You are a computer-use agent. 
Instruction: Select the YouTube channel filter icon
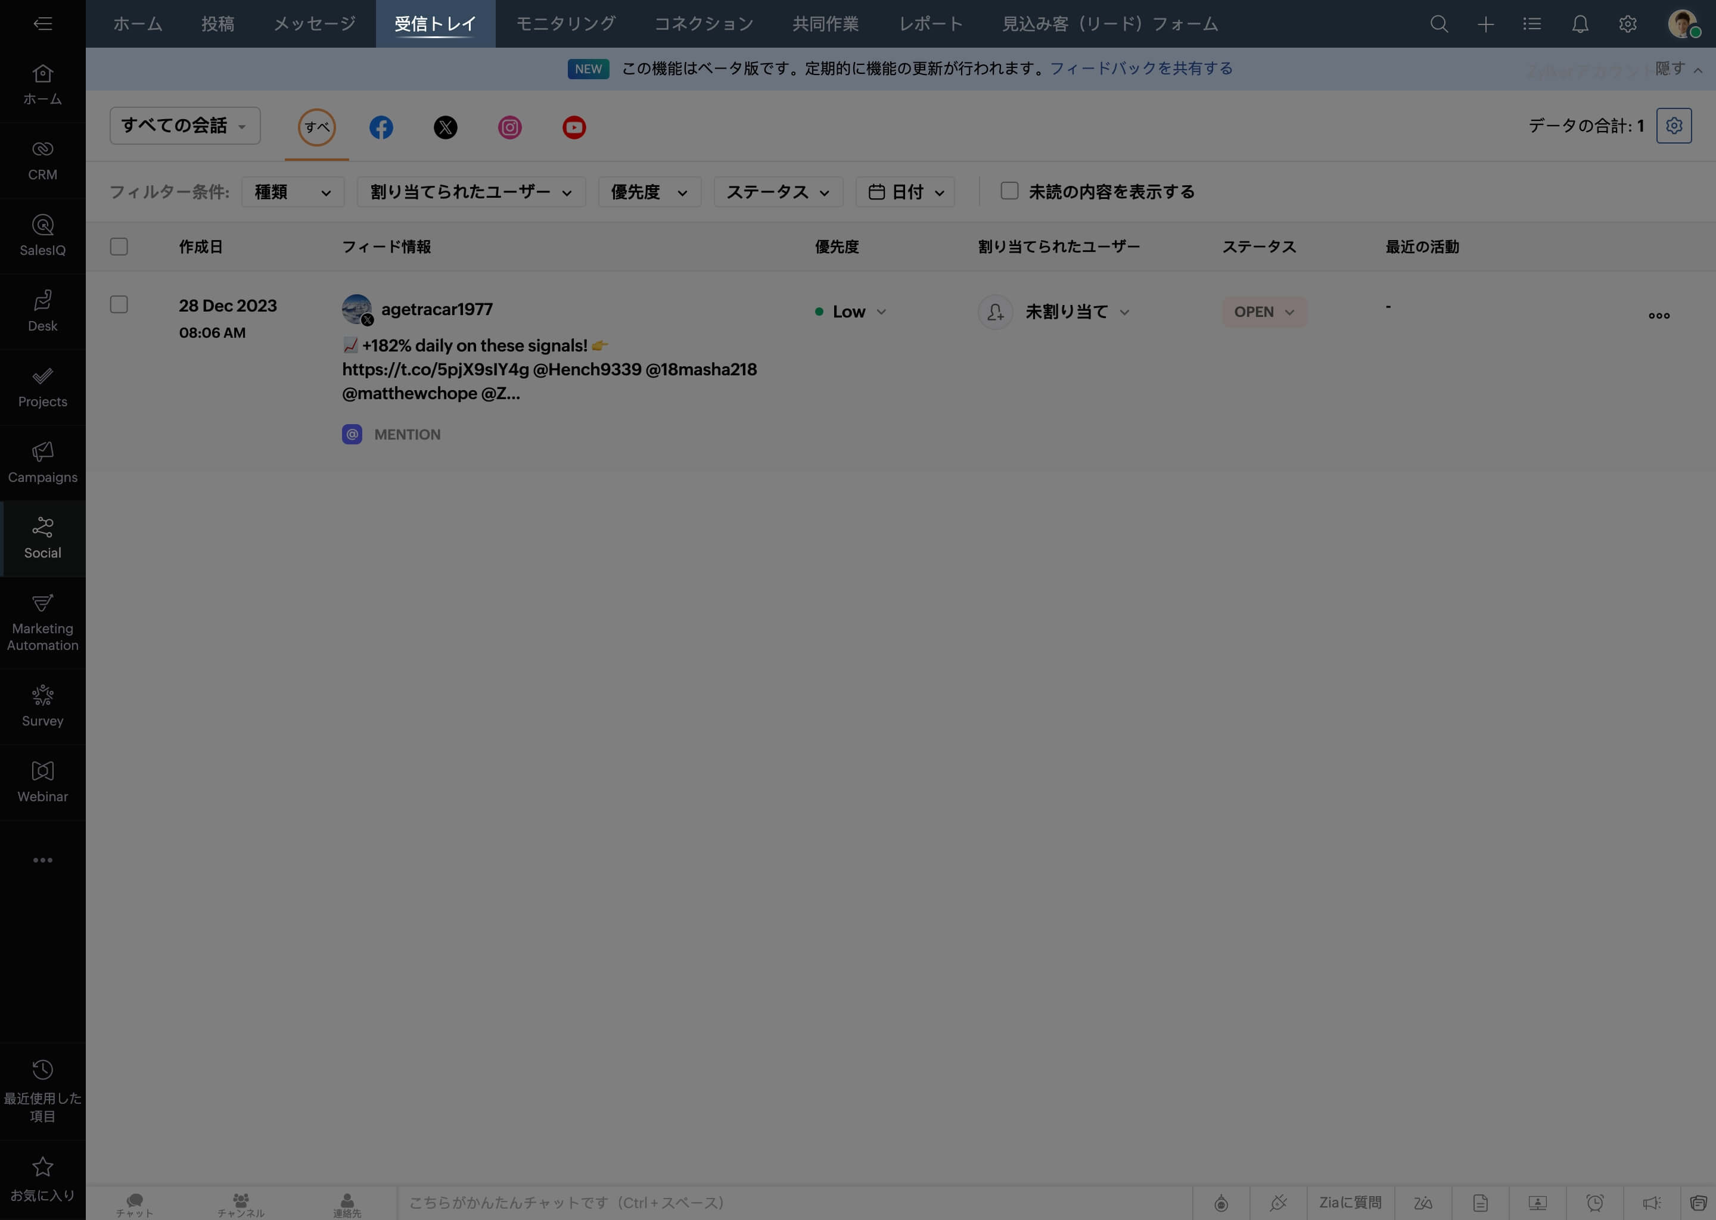[x=574, y=127]
